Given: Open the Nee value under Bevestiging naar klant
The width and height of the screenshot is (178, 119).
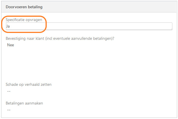Looking at the screenshot, I should [x=11, y=45].
